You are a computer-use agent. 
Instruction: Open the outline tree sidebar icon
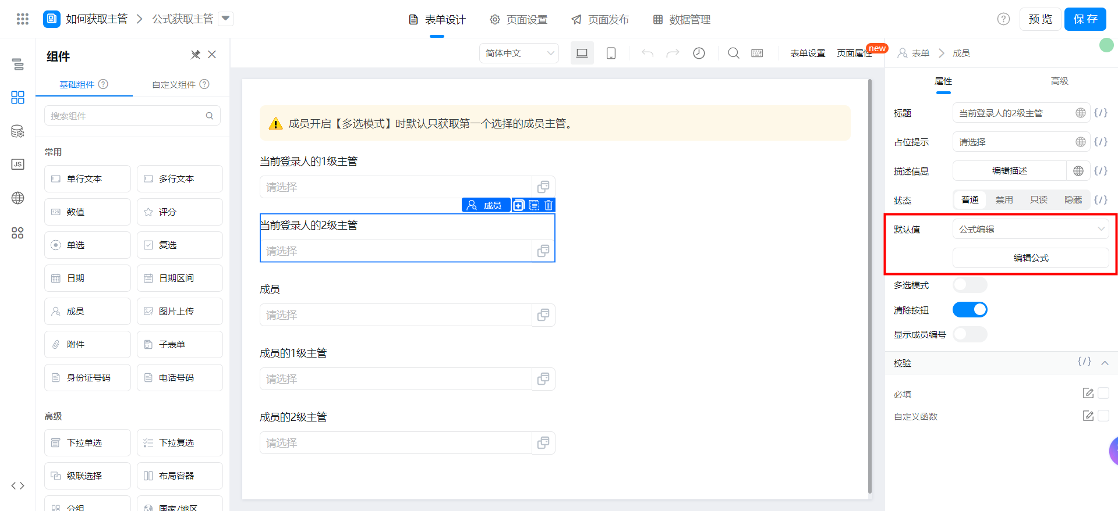[x=18, y=64]
